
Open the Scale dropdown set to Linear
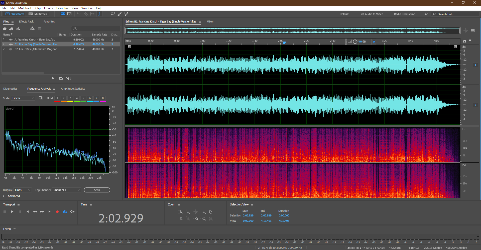pyautogui.click(x=23, y=98)
